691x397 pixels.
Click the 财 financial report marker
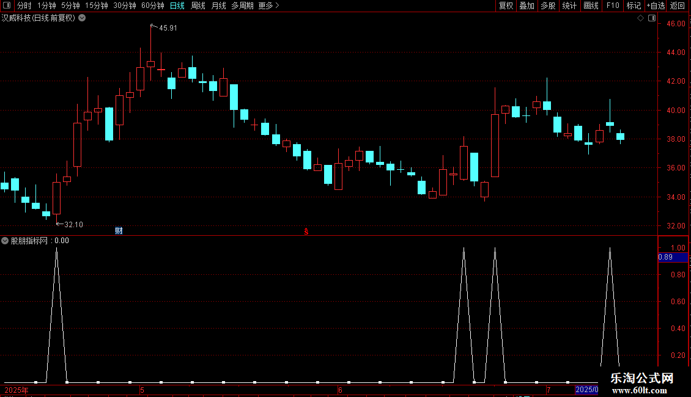(119, 231)
